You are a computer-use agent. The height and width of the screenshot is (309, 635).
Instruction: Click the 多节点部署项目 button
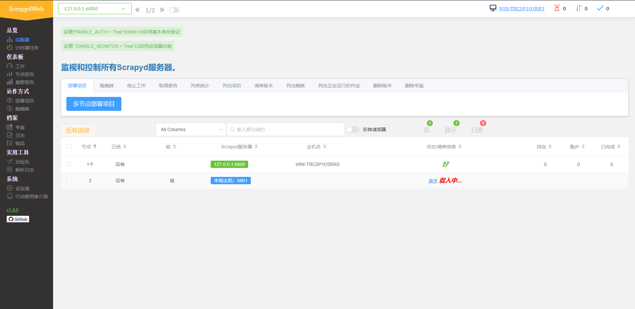tap(94, 104)
